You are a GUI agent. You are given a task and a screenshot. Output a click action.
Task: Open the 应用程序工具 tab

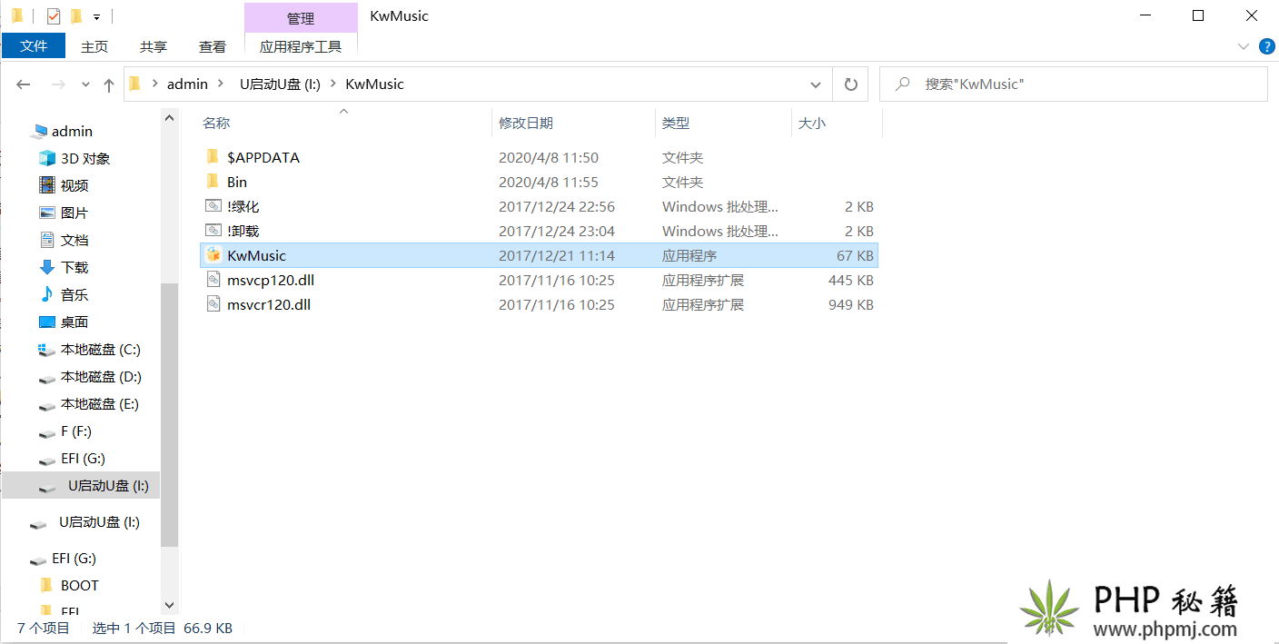[x=301, y=46]
